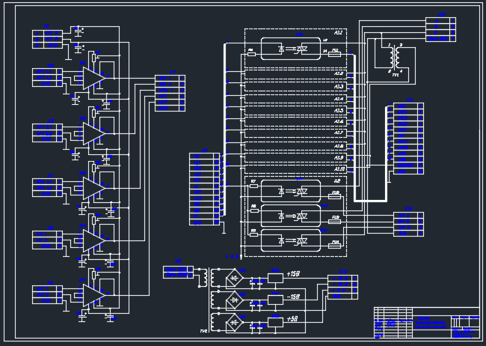Select the DA1 amplifier triangle symbol
This screenshot has width=486, height=346.
coord(93,79)
